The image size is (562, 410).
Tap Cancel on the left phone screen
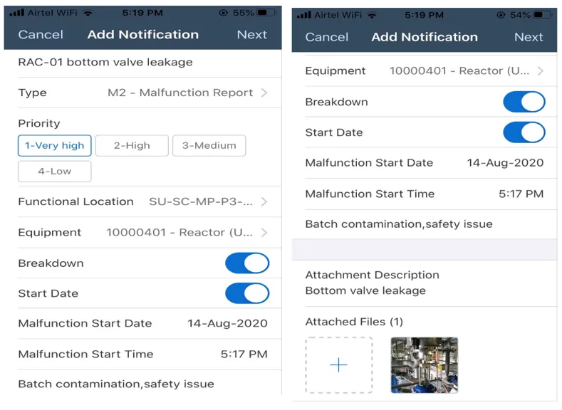(41, 35)
